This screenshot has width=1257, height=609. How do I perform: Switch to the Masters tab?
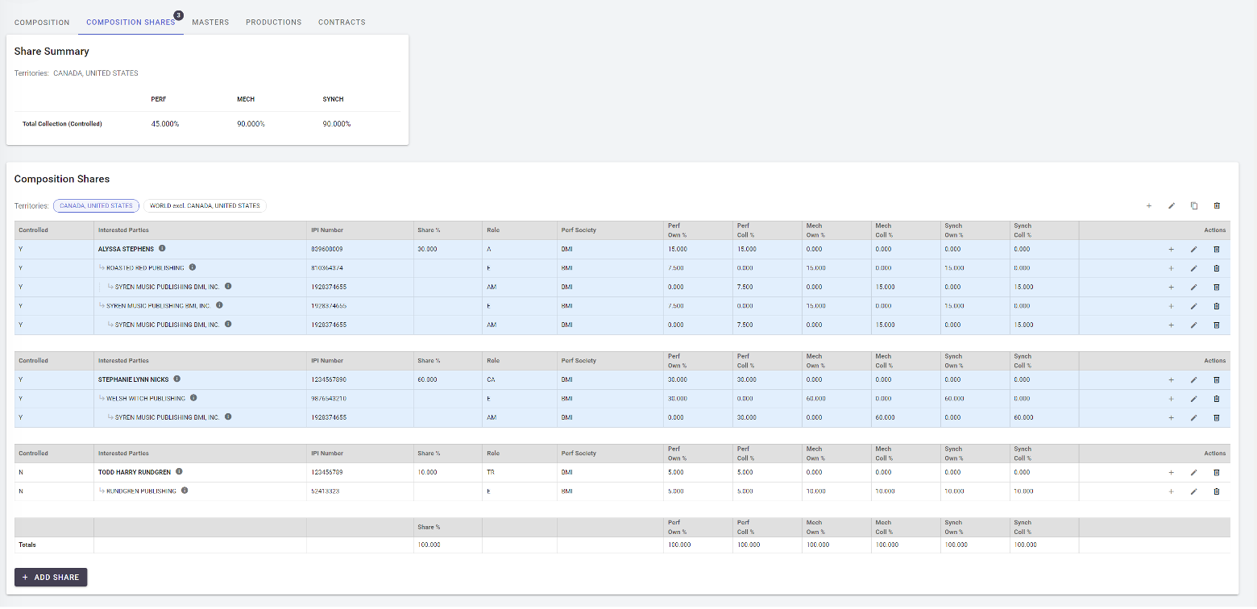tap(210, 23)
